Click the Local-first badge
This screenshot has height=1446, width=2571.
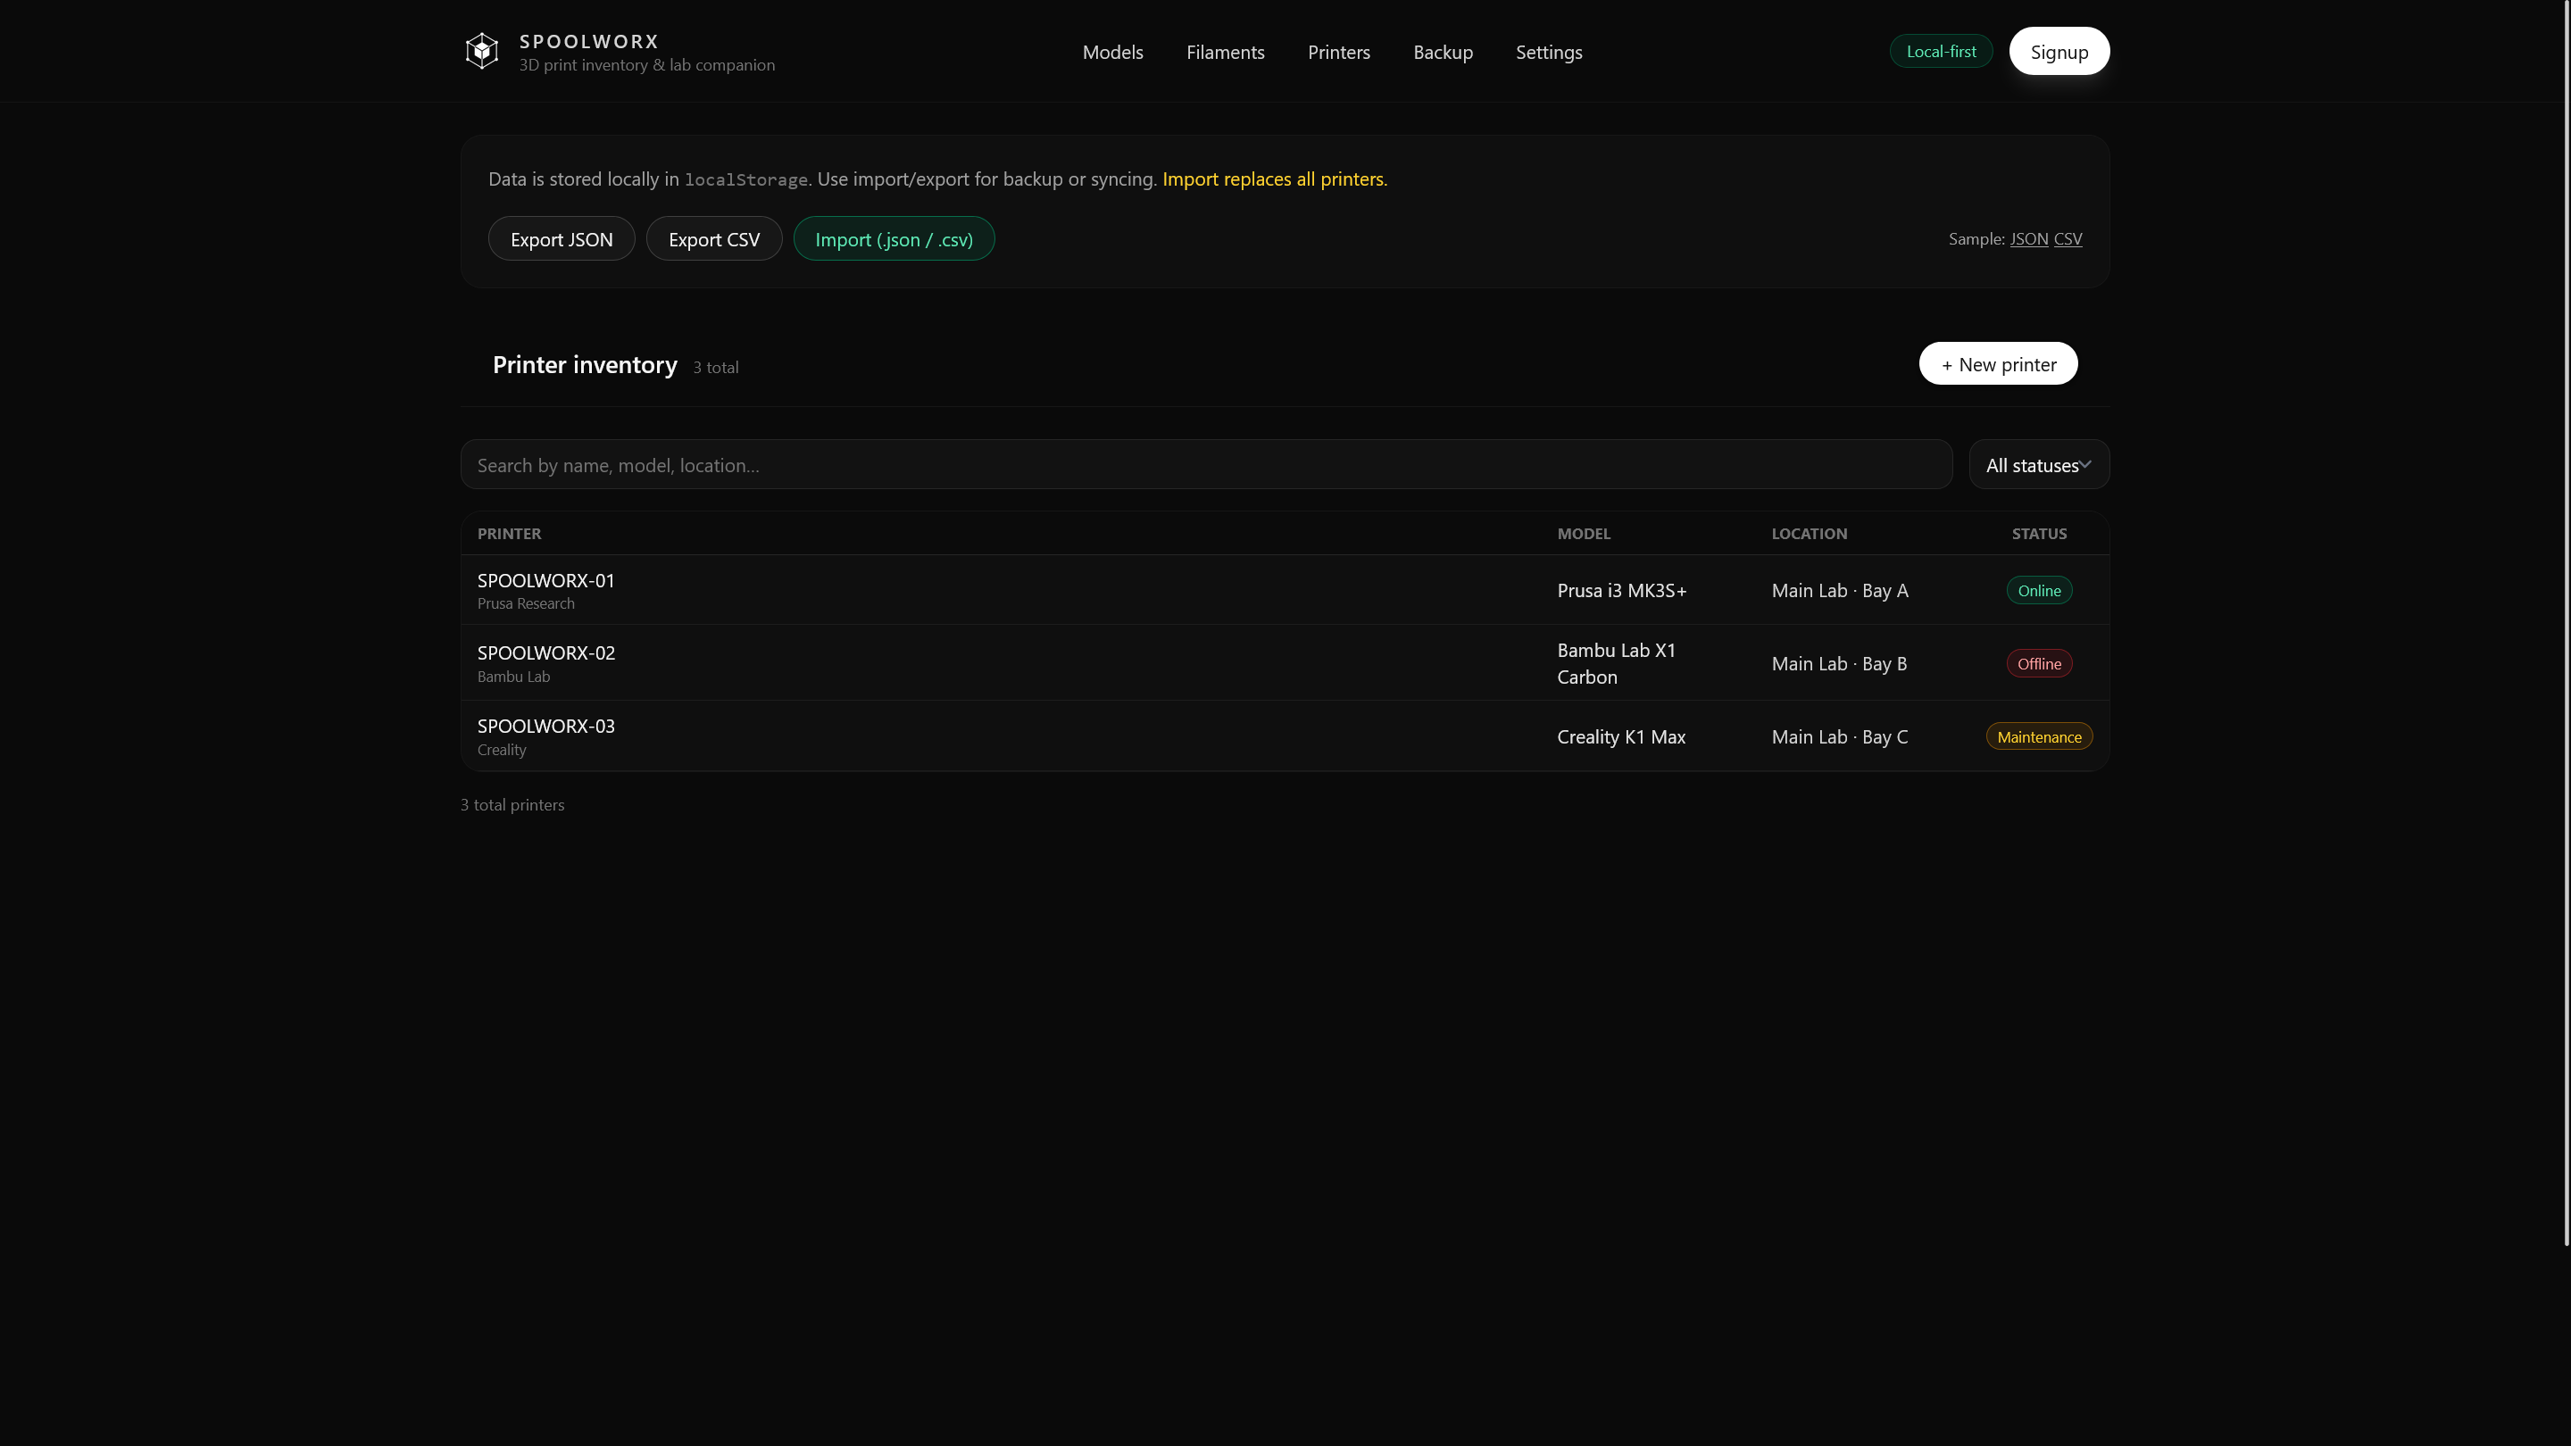click(1940, 51)
